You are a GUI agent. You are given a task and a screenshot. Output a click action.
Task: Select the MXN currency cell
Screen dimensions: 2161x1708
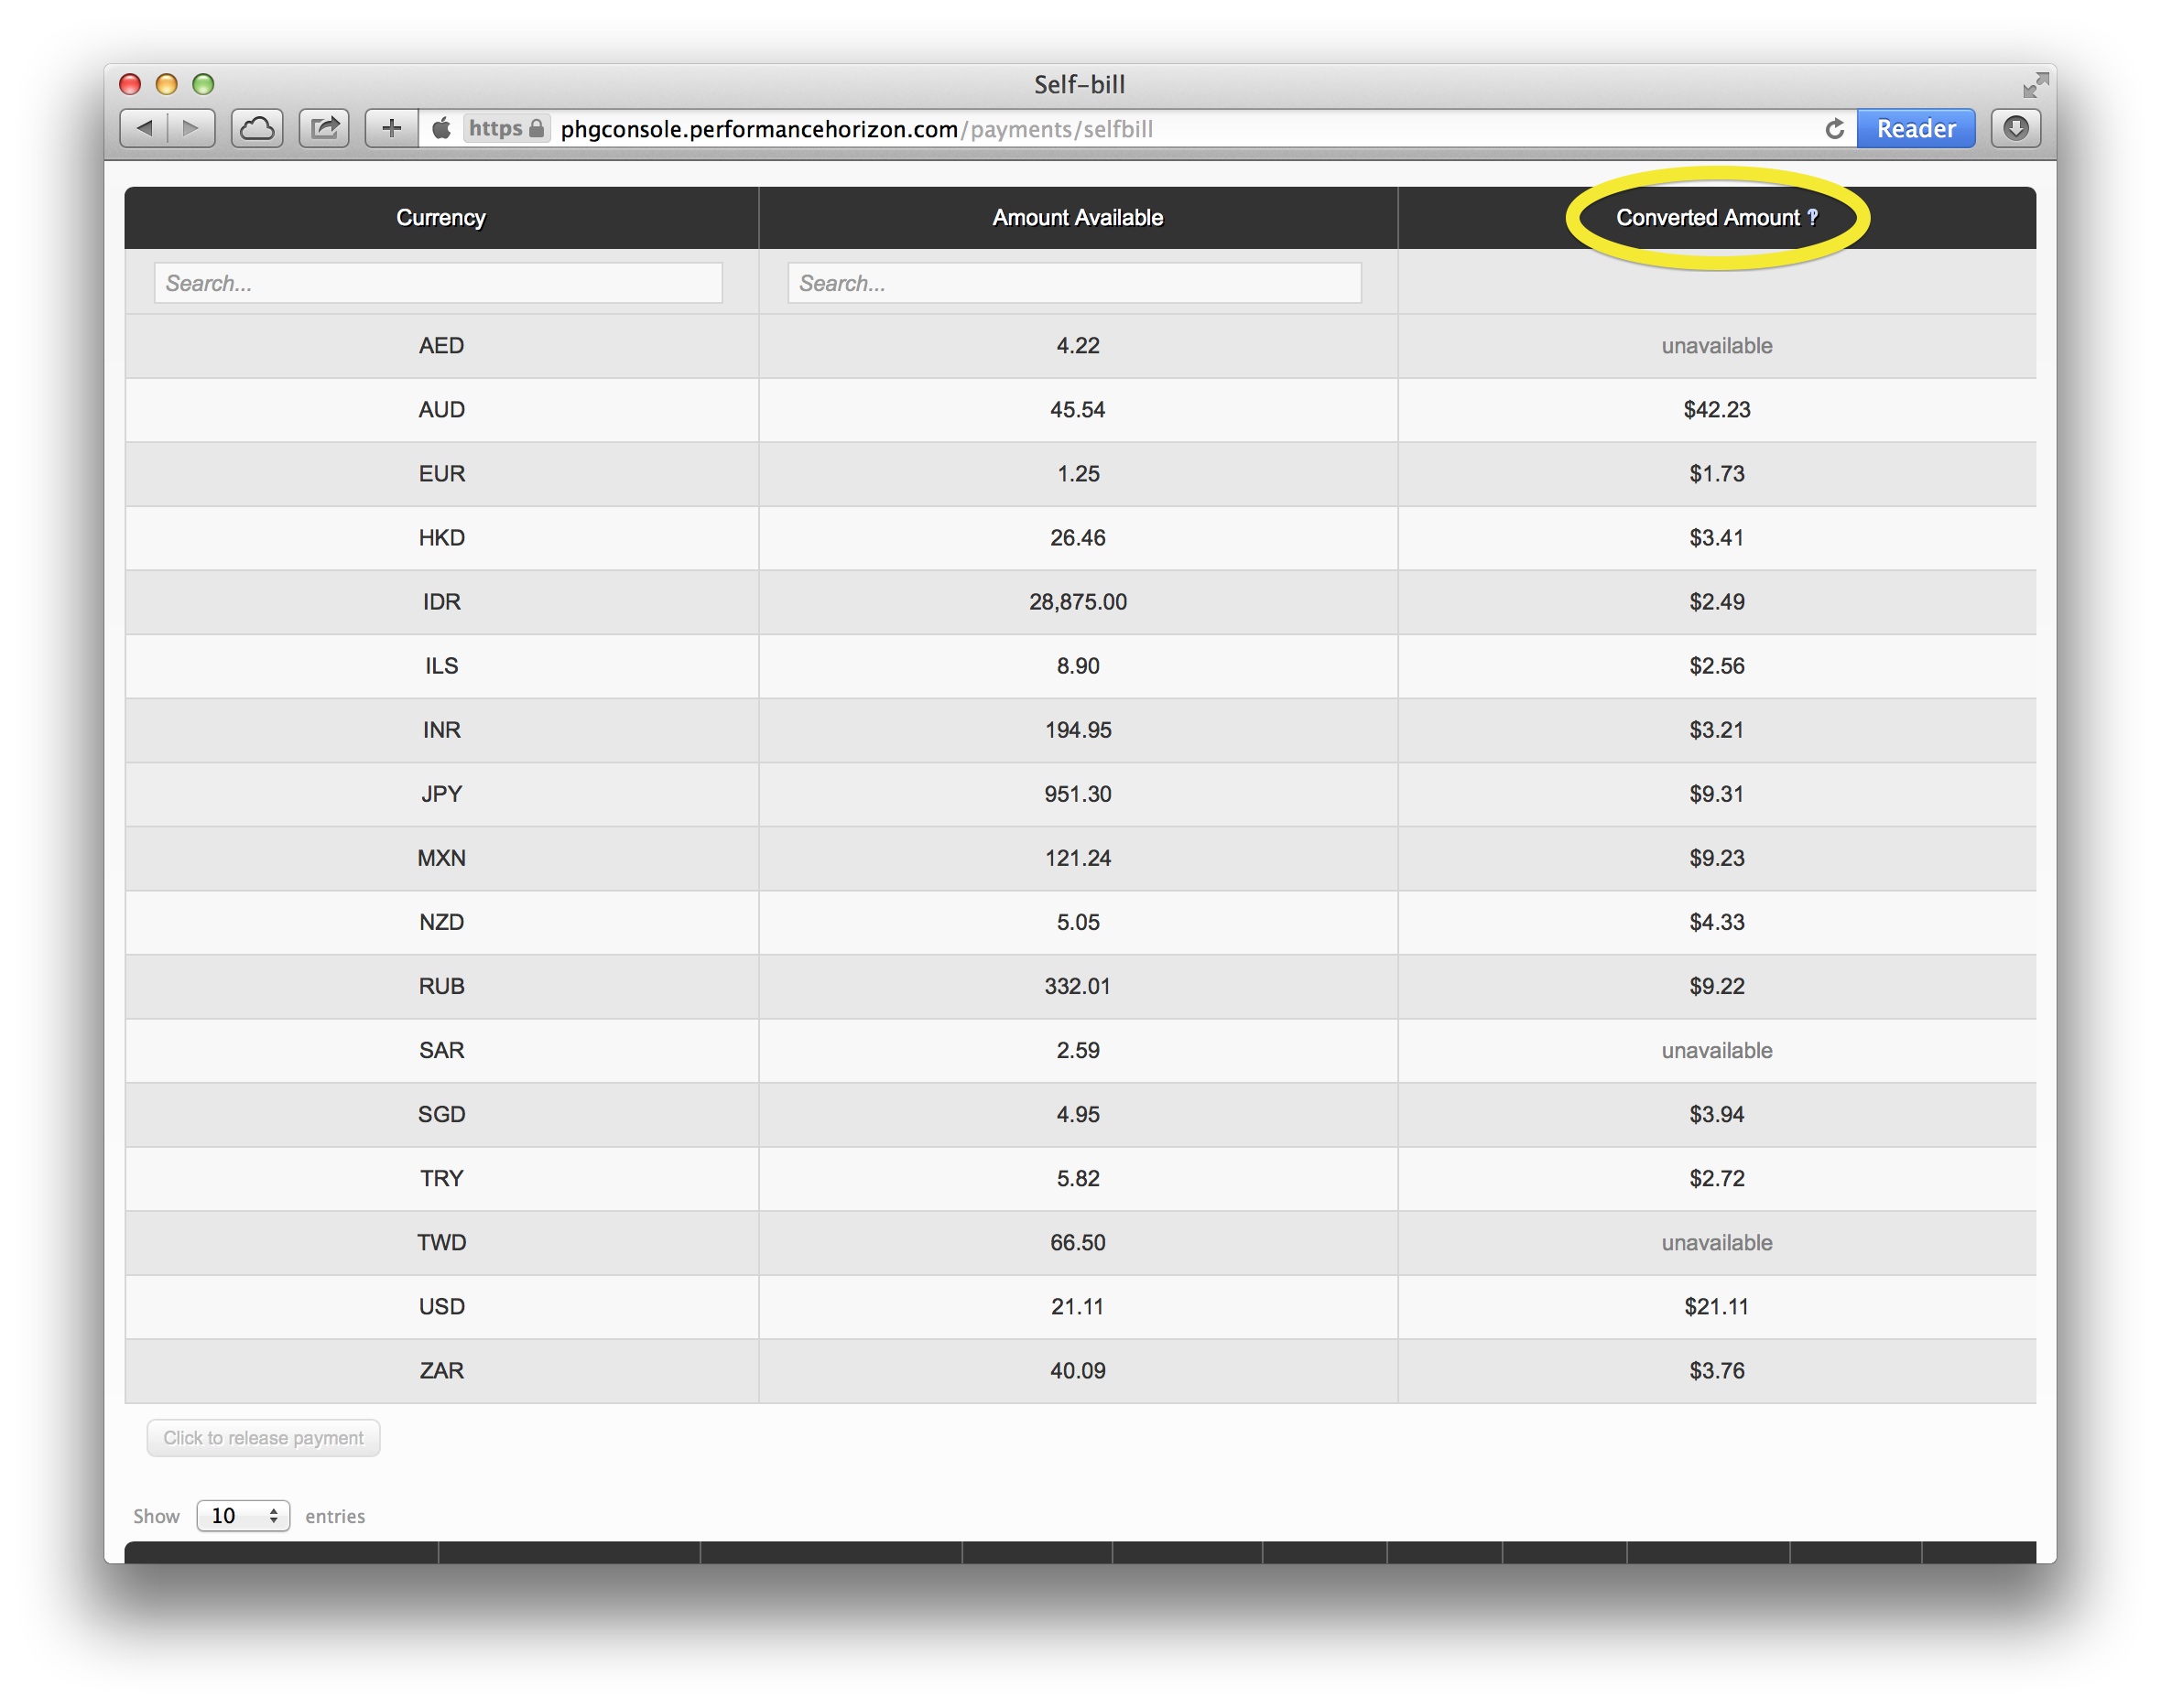[x=441, y=858]
